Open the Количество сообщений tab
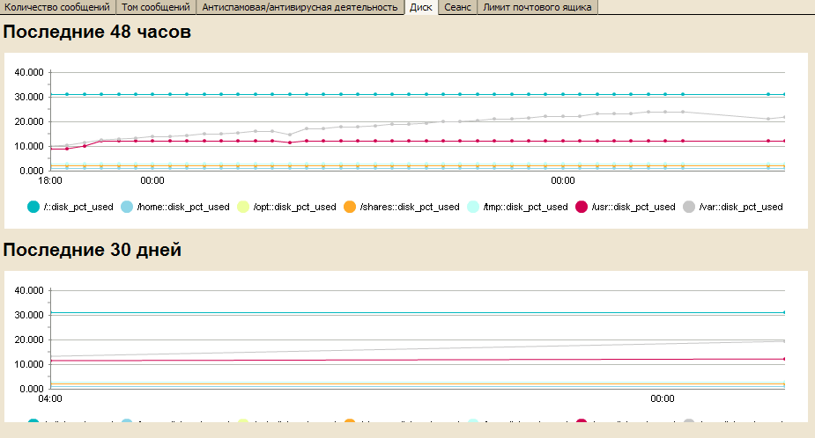The width and height of the screenshot is (815, 438). coord(58,7)
